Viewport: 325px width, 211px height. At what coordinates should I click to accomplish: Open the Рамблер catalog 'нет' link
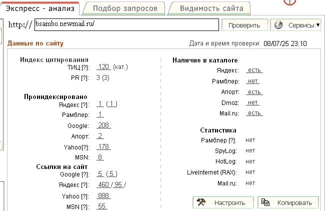pos(252,81)
